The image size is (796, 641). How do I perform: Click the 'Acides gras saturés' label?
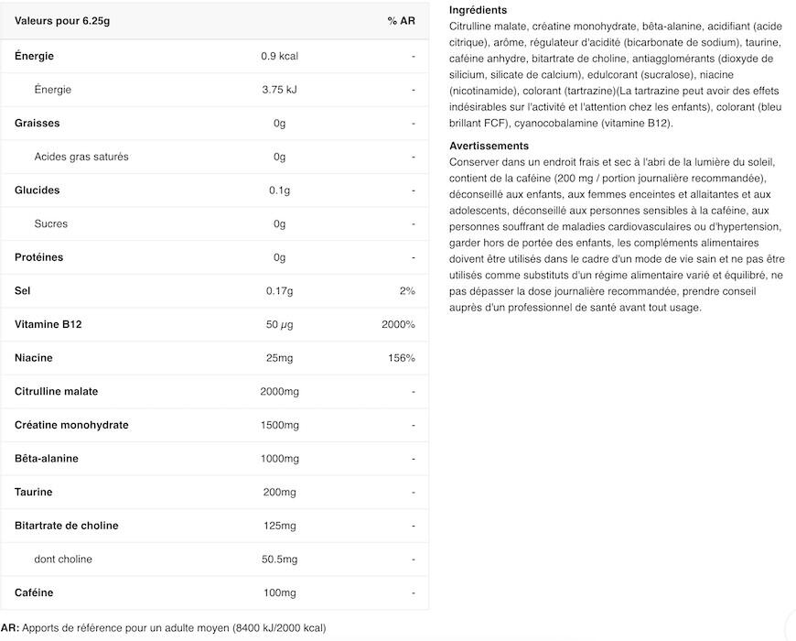coord(81,157)
